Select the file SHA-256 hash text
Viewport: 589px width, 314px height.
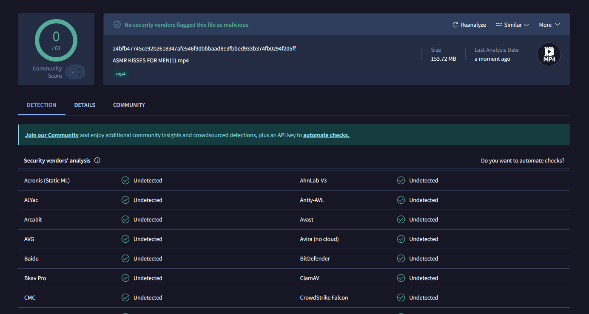[204, 48]
